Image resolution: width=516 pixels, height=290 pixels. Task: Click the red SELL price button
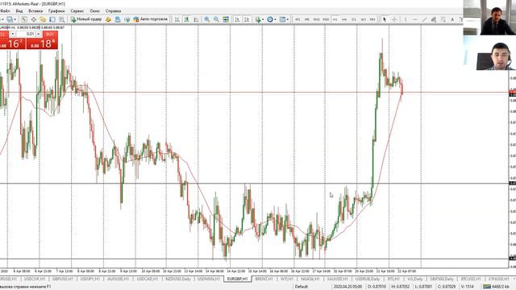[x=13, y=43]
